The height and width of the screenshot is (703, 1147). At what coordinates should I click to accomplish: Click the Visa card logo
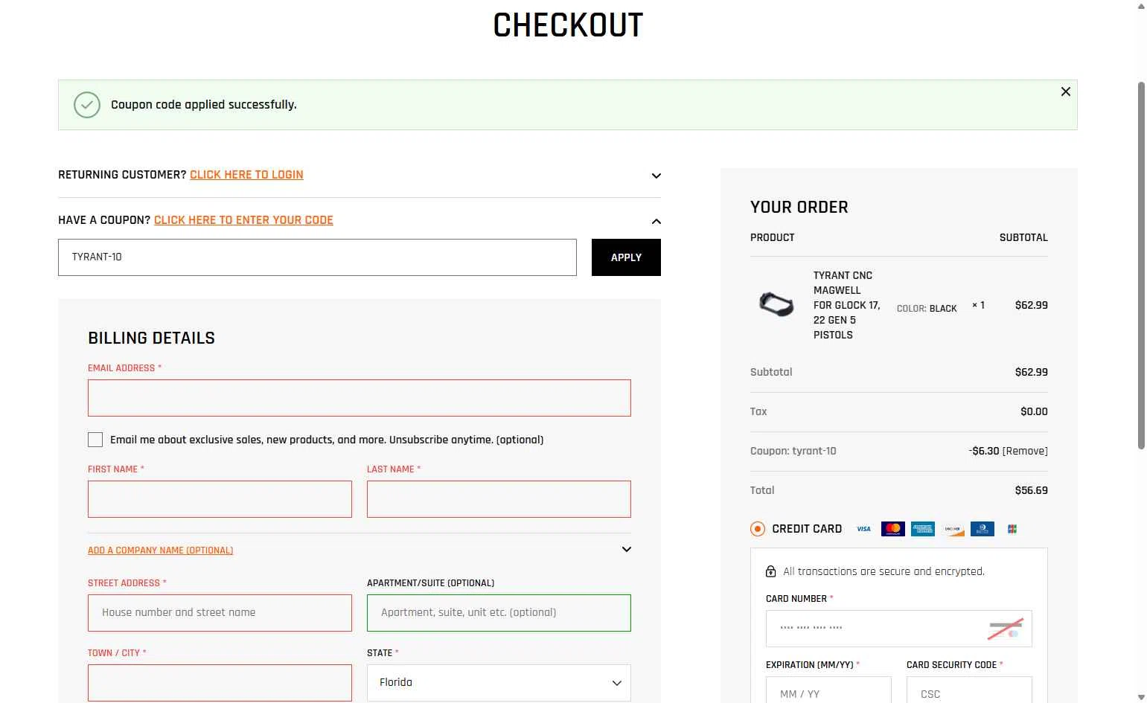[863, 529]
